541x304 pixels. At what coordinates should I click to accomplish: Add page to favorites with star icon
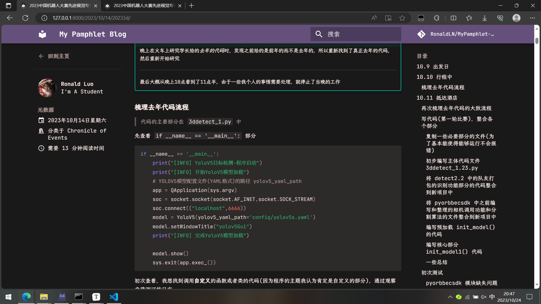tap(402, 18)
